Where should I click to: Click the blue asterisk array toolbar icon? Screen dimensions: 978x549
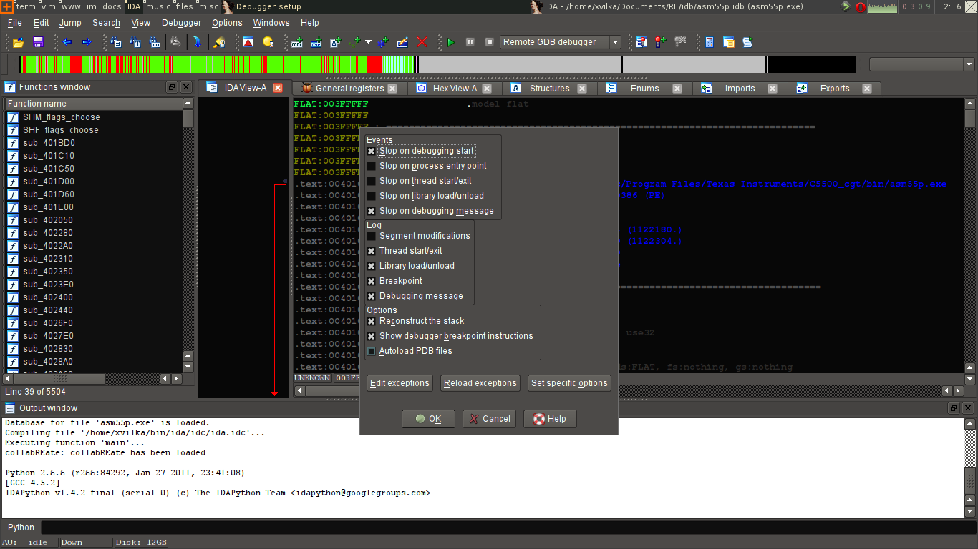(x=383, y=42)
